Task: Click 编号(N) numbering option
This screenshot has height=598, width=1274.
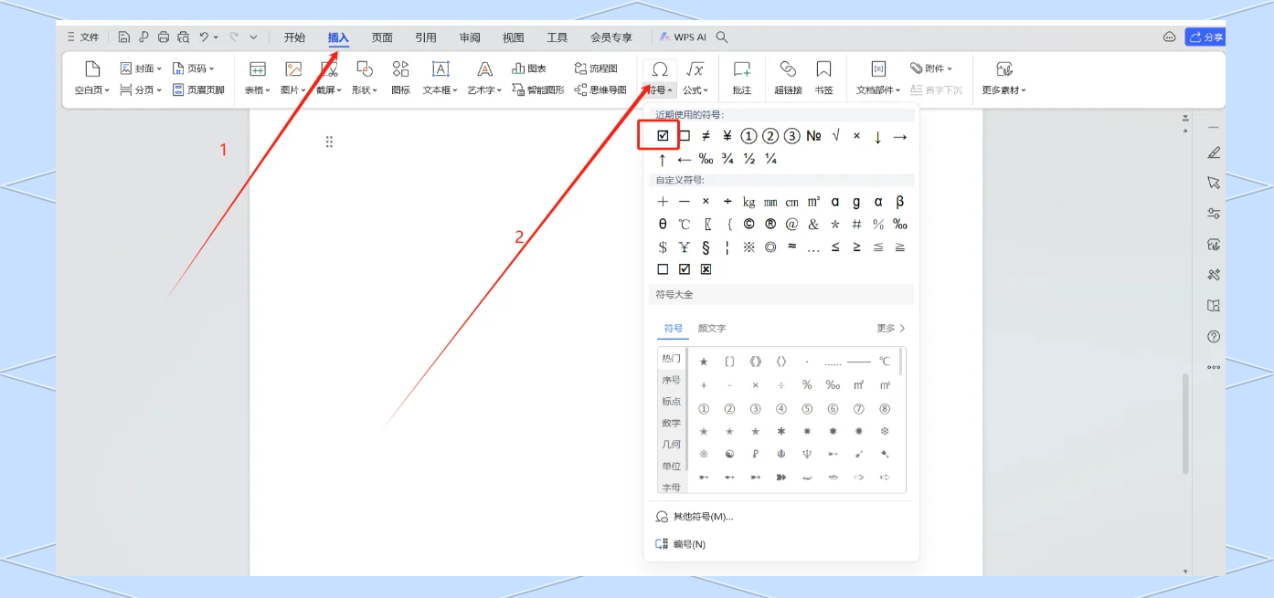Action: click(x=681, y=544)
